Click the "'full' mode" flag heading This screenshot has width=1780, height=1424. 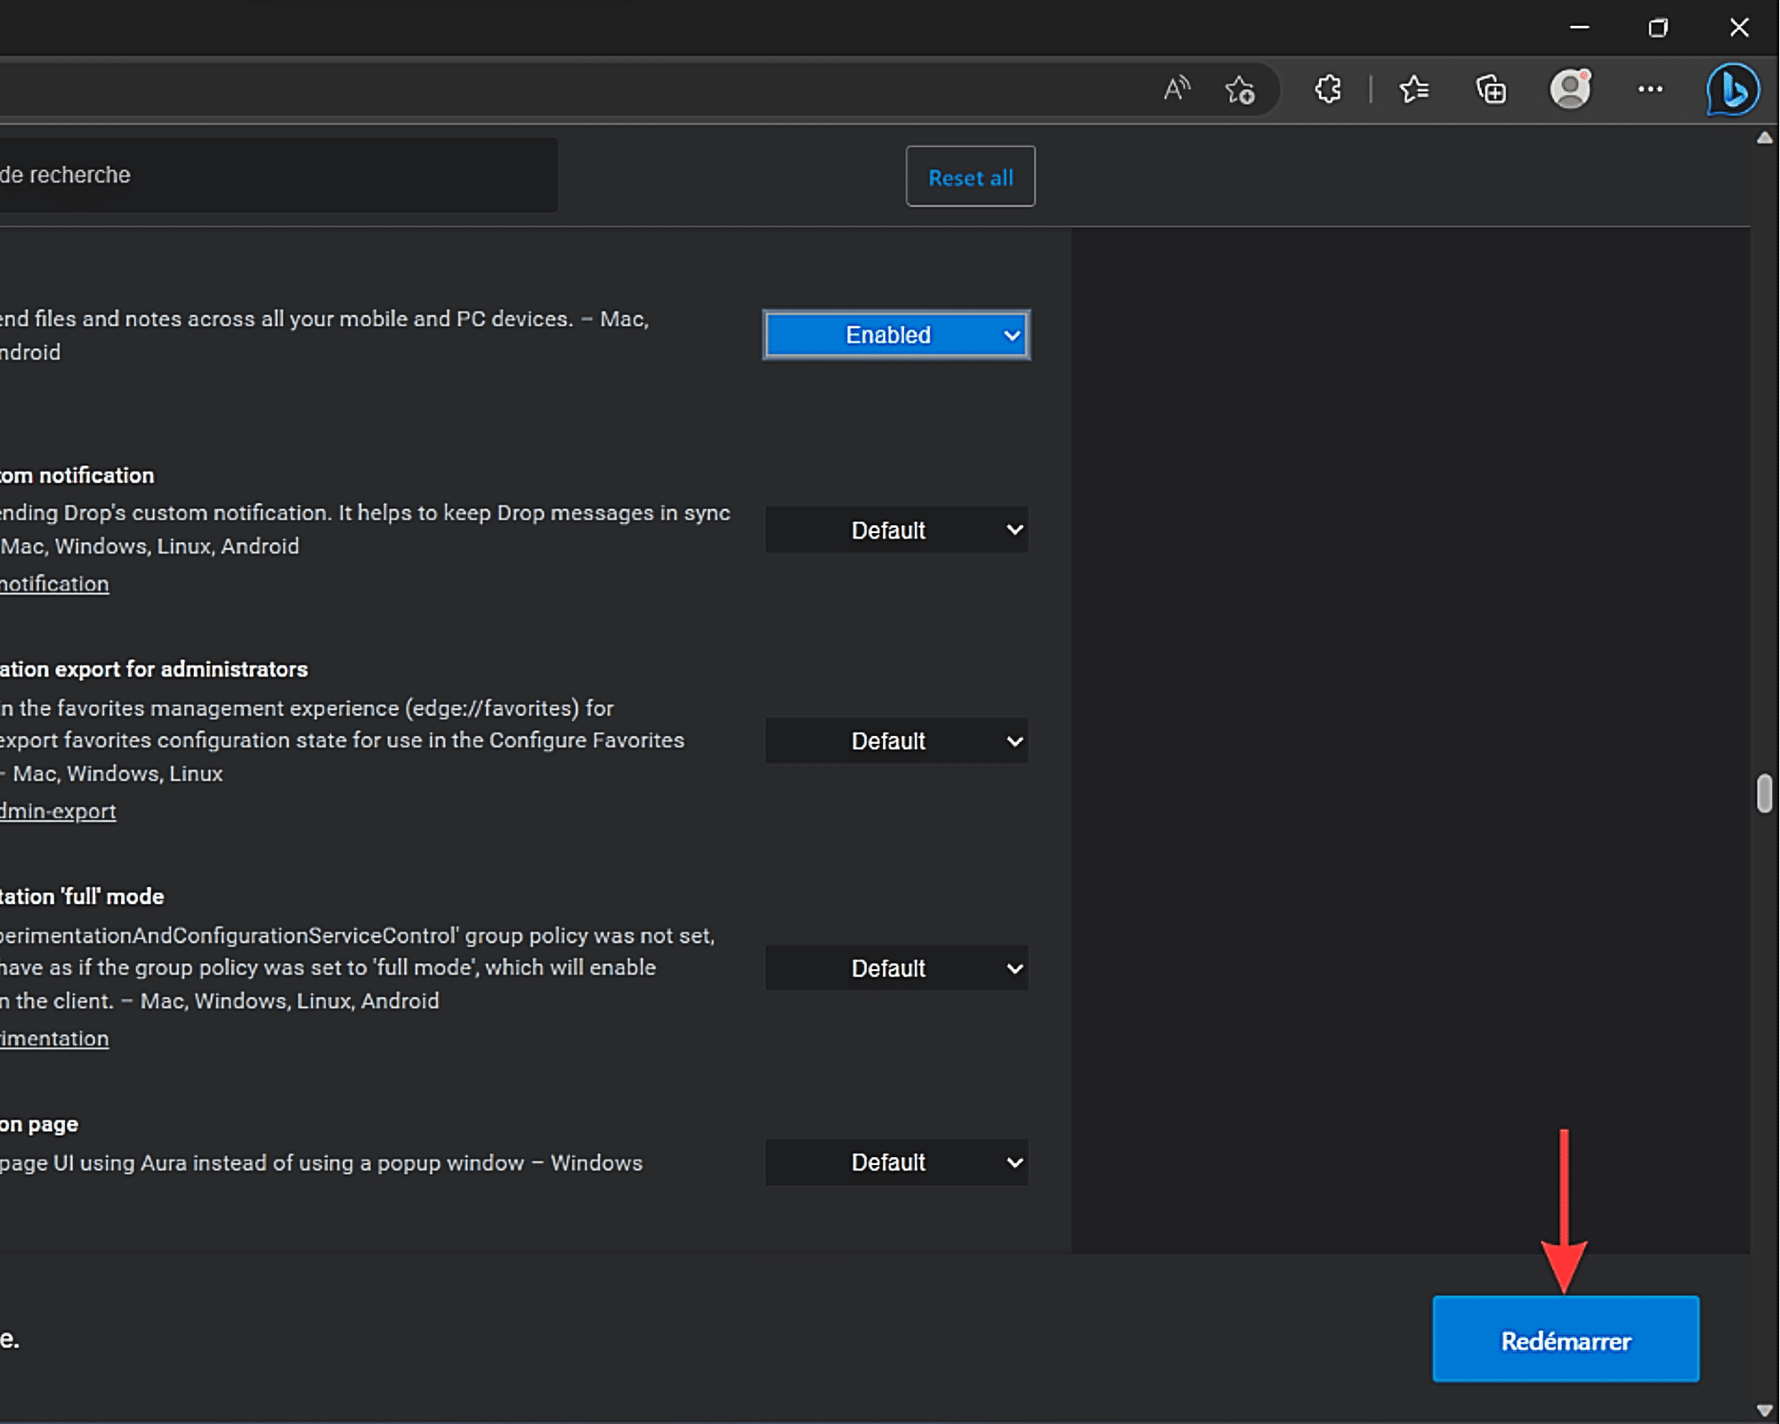(x=82, y=896)
